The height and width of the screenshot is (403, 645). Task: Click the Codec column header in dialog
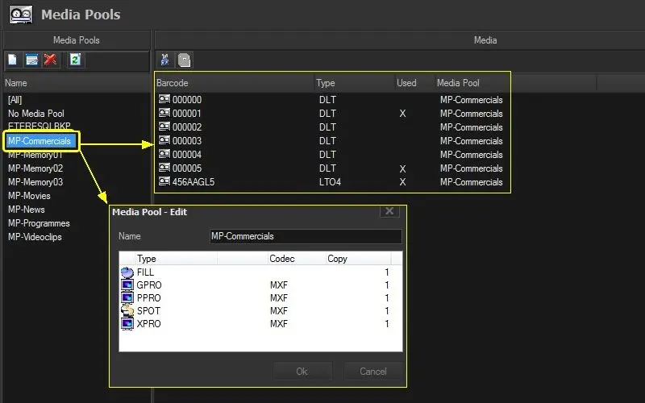click(x=295, y=259)
